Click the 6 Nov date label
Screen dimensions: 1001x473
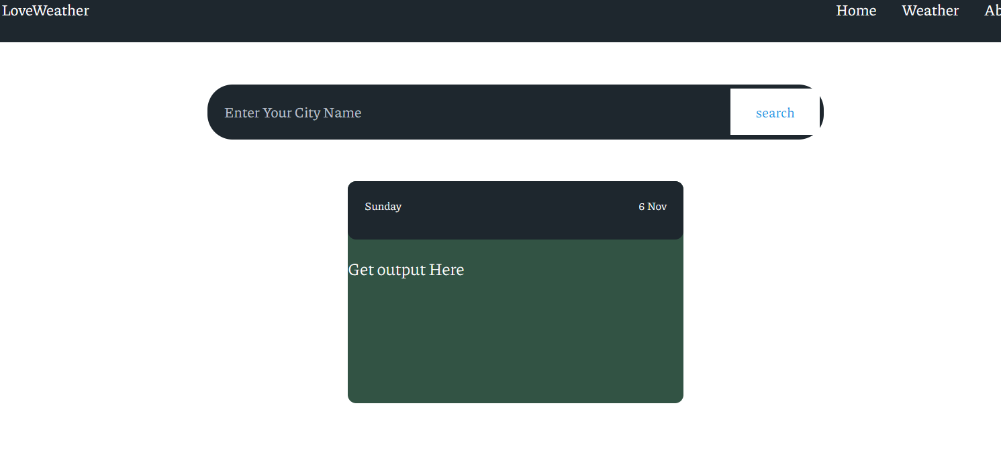(x=652, y=207)
